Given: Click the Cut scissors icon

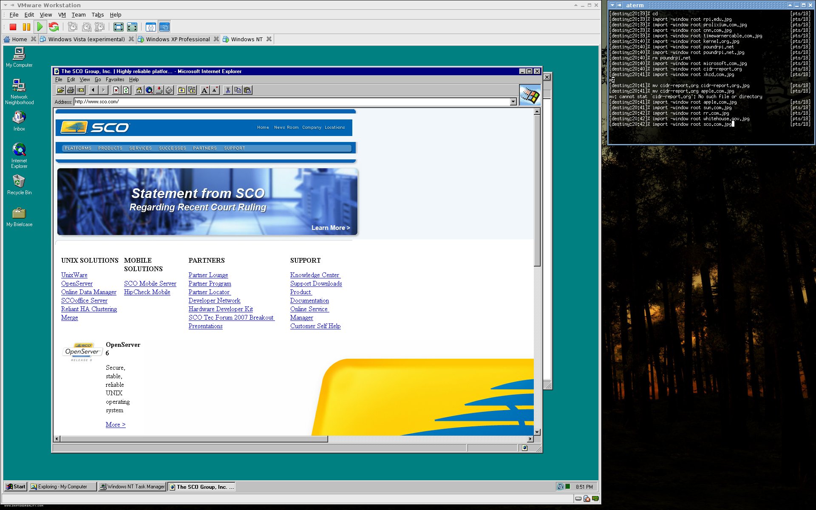Looking at the screenshot, I should [x=228, y=90].
